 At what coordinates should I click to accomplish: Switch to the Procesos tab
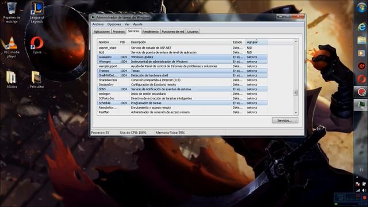point(118,32)
